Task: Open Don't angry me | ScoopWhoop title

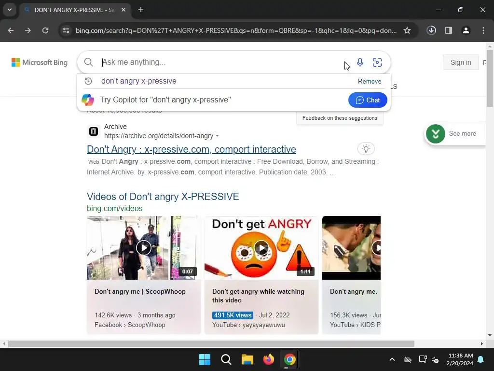Action: 140,291
